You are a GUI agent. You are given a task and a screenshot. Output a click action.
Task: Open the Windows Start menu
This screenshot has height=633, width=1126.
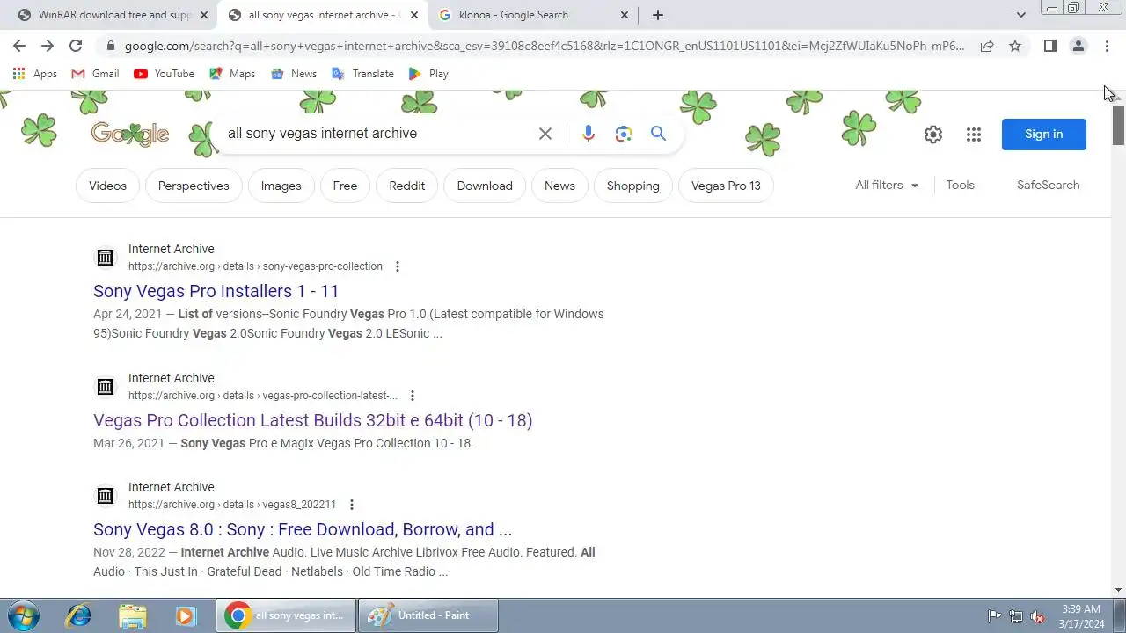pyautogui.click(x=23, y=615)
